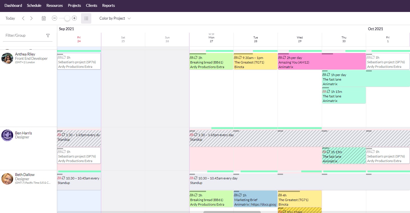The image size is (410, 213).
Task: Click the forward arrow to view next week
Action: 31,18
